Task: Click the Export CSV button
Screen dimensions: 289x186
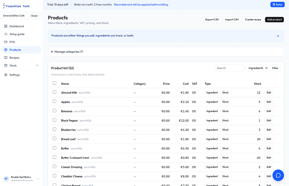Action: pyautogui.click(x=212, y=20)
